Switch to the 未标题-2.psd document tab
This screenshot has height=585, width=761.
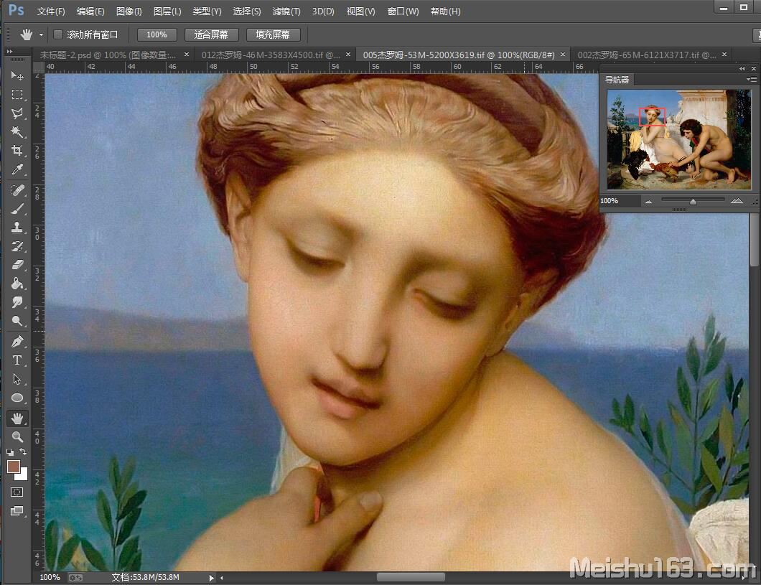[x=108, y=55]
